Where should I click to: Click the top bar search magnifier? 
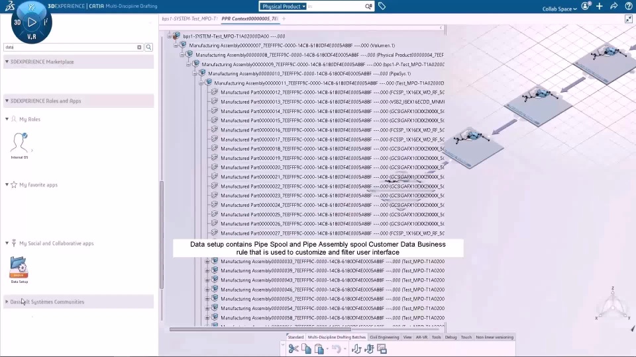368,6
